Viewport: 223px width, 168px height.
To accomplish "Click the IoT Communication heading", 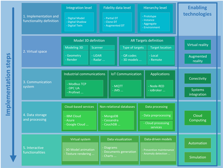I will 126,74.
